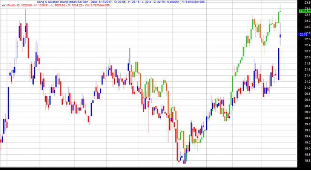Click the 21.0 price axis label

(x=308, y=88)
